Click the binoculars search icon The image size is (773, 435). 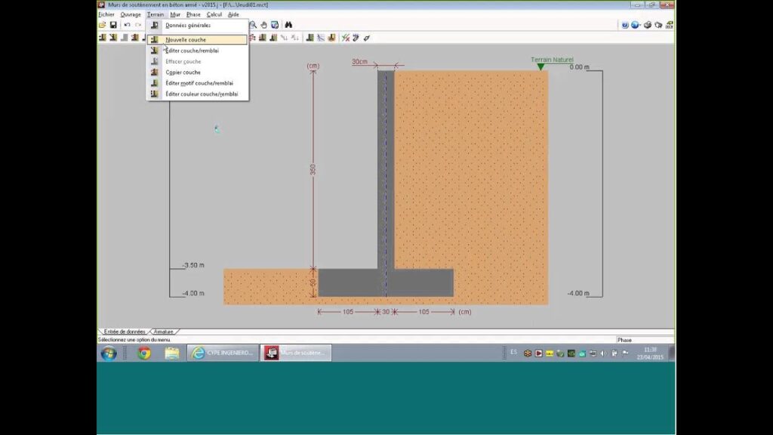(288, 25)
